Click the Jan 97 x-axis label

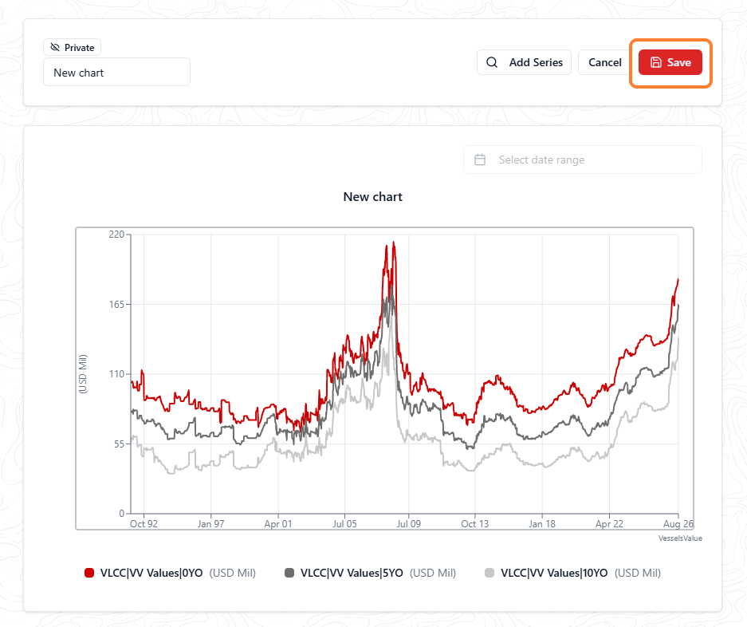[210, 523]
